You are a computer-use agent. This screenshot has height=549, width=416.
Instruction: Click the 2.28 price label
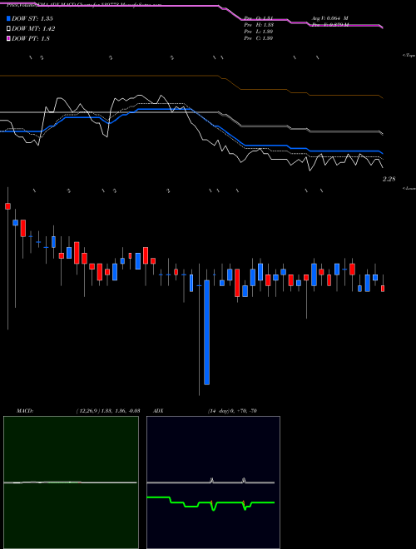tap(389, 179)
